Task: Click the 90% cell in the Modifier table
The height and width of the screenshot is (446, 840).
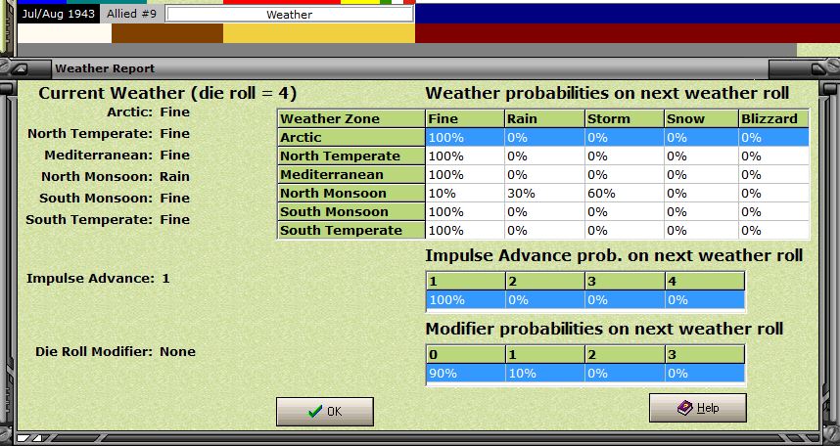Action: coord(466,374)
